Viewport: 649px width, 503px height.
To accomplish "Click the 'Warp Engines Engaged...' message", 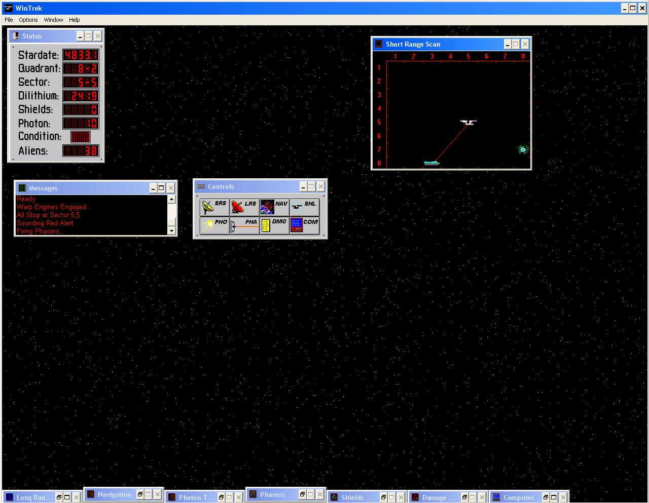I will pyautogui.click(x=54, y=207).
